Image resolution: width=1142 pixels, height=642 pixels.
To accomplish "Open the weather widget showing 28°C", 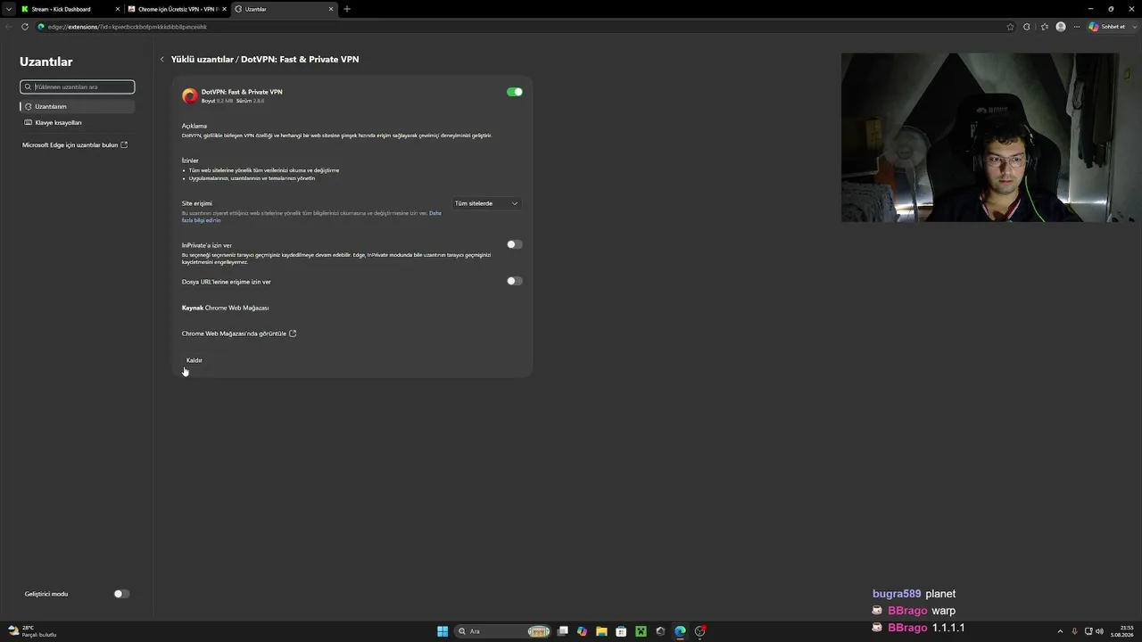I will [x=32, y=631].
